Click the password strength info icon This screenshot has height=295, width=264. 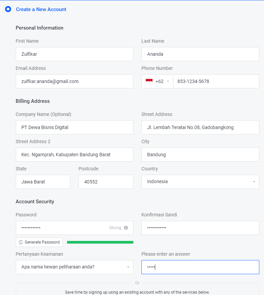point(126,228)
